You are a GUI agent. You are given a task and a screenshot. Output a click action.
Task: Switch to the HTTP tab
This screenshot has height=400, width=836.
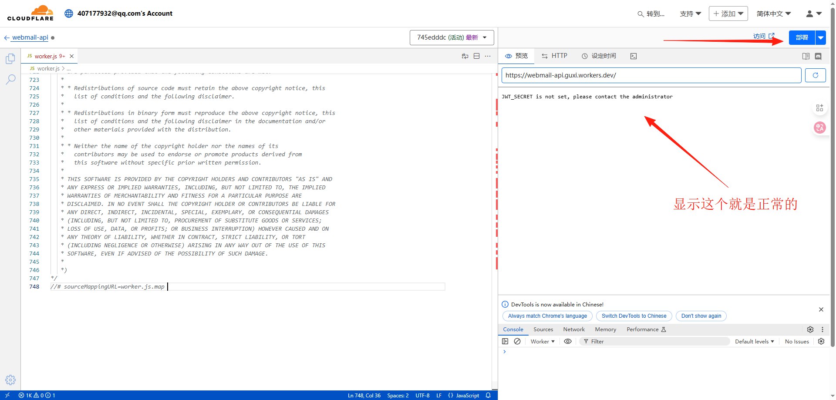coord(554,56)
